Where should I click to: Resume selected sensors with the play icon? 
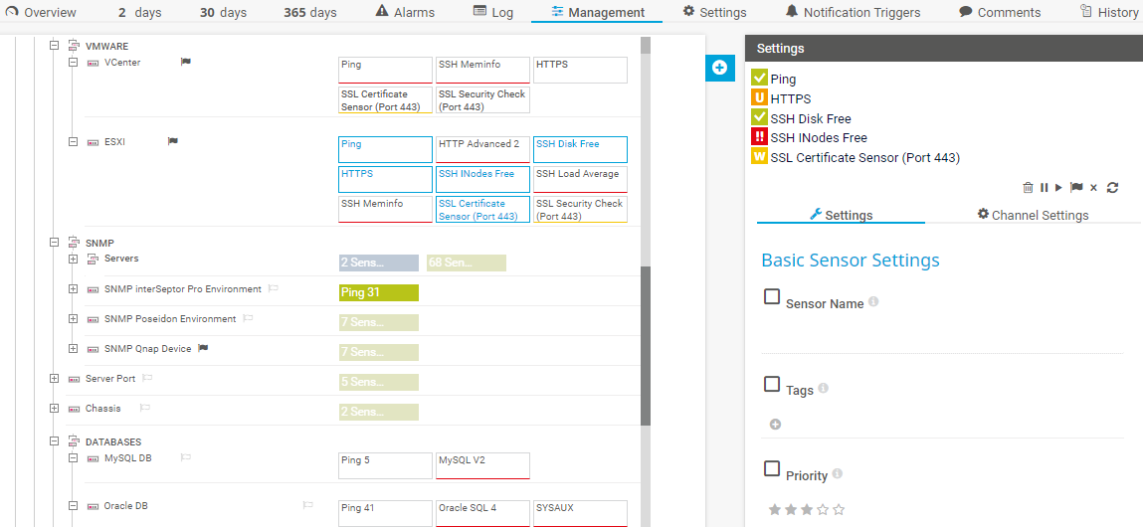pos(1059,188)
